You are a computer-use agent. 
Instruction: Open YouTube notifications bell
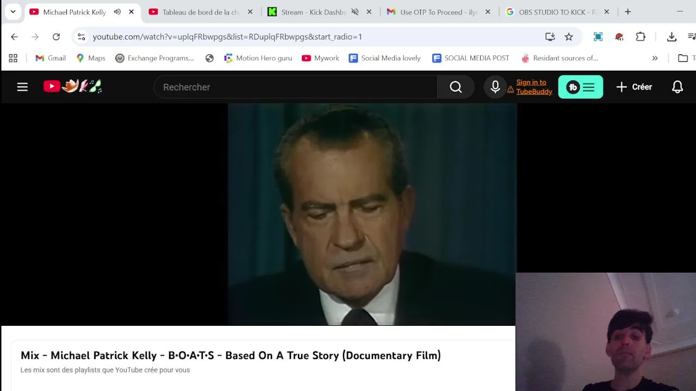tap(678, 87)
